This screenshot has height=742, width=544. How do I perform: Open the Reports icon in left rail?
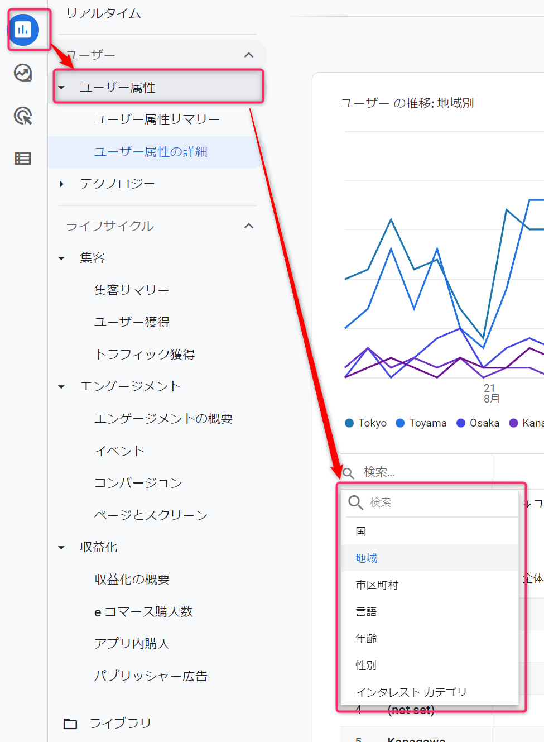23,30
